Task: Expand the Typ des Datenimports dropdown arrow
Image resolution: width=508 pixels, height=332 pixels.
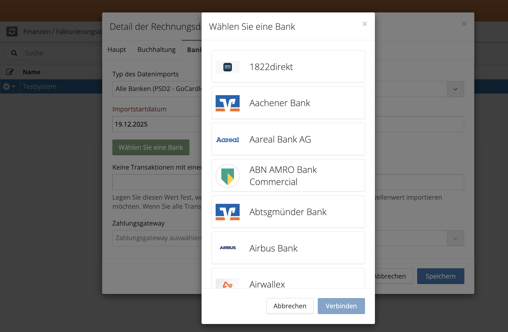Action: click(456, 89)
